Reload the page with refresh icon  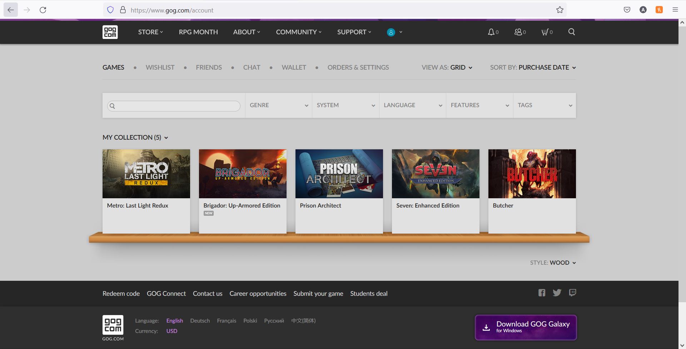[x=43, y=10]
